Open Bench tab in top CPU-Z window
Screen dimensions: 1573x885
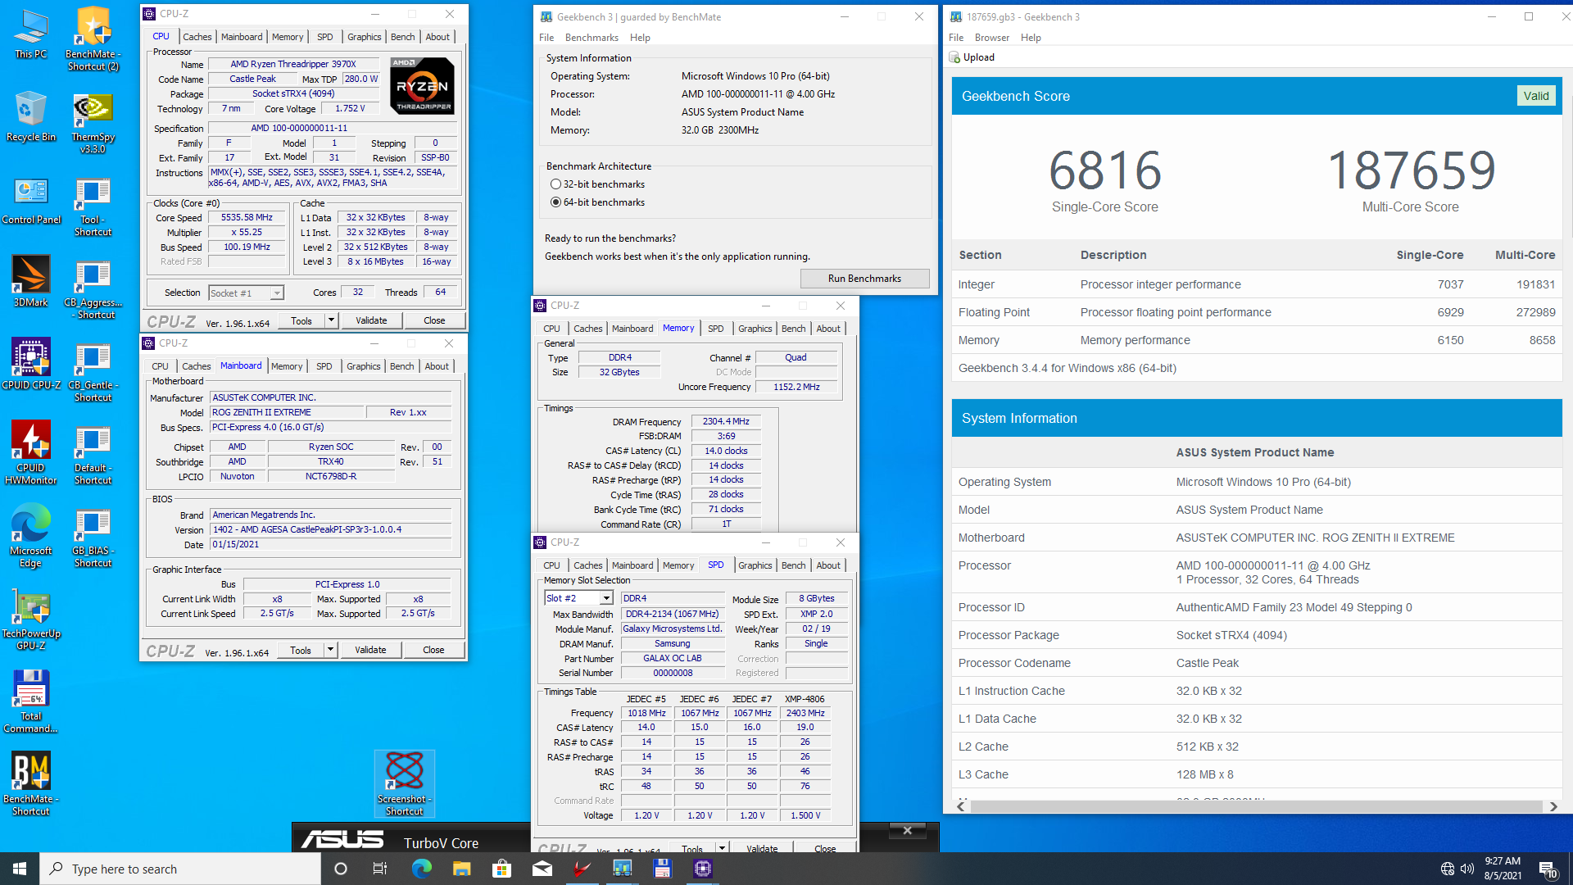click(402, 37)
